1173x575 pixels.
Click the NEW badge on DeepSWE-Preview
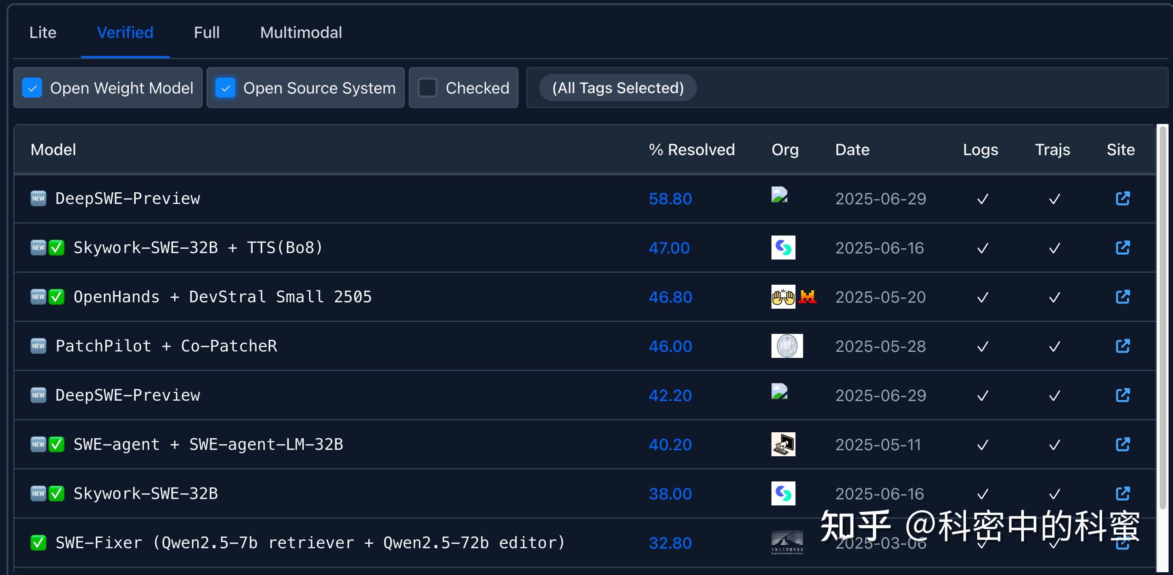pos(38,198)
